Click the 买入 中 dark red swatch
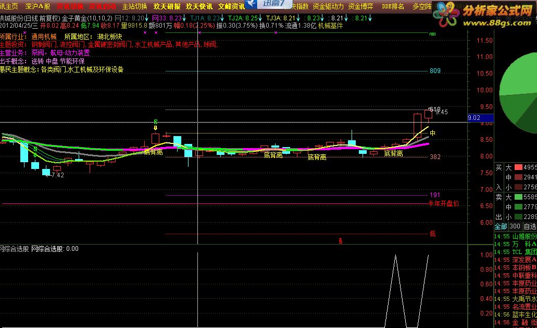This screenshot has height=328, width=537. point(518,177)
